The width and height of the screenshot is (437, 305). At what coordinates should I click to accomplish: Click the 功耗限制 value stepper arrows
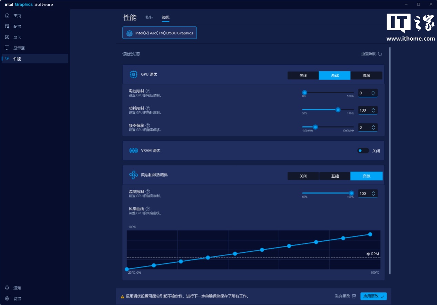point(373,110)
